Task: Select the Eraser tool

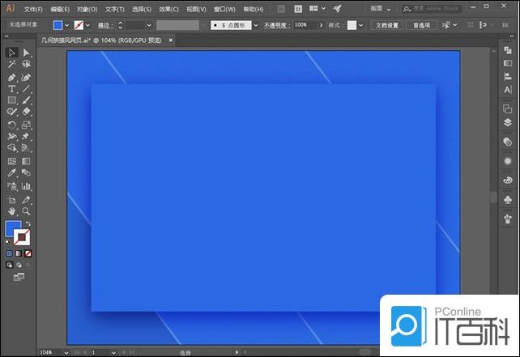Action: (x=26, y=112)
